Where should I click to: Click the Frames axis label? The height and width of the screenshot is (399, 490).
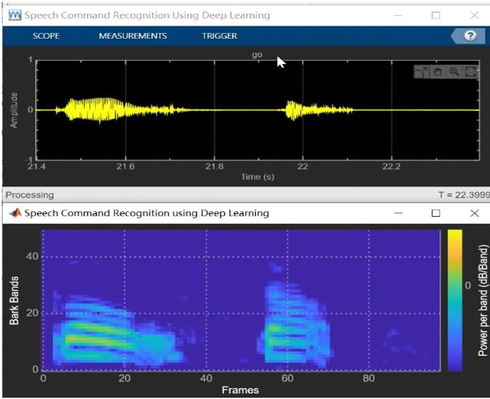(x=240, y=390)
